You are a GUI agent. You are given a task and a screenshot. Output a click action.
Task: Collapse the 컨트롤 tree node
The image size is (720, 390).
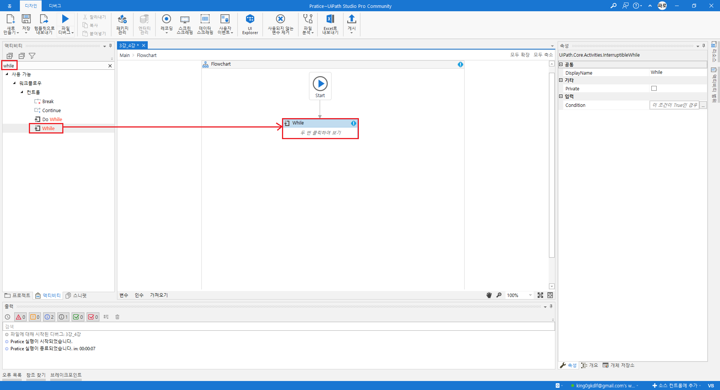[x=22, y=92]
